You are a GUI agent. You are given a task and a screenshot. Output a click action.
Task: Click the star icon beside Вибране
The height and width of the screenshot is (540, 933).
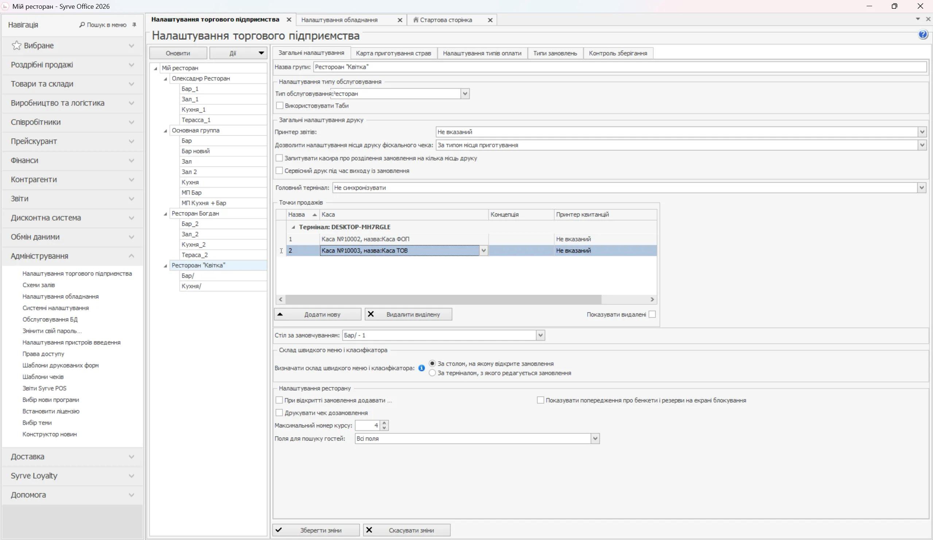click(x=16, y=46)
